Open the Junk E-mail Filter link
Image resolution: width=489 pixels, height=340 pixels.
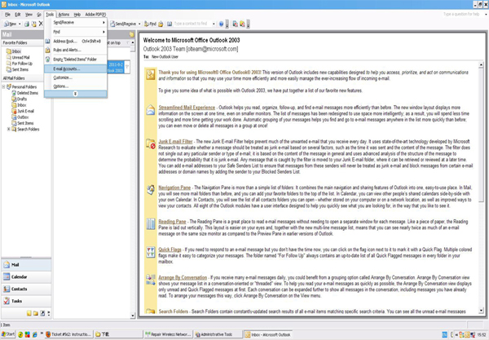(x=175, y=141)
